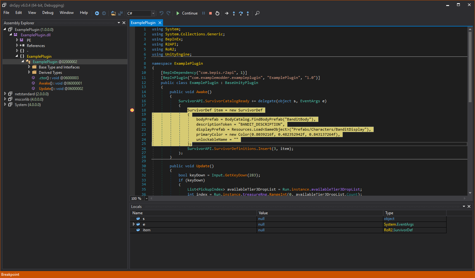Click the Base Type and Interfaces folder icon
Image resolution: width=475 pixels, height=278 pixels.
pos(34,67)
